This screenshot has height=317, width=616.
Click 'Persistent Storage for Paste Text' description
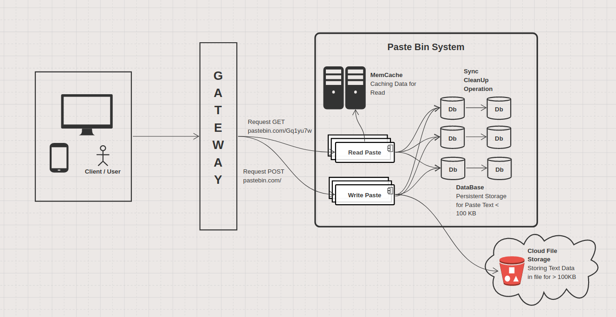(x=481, y=205)
